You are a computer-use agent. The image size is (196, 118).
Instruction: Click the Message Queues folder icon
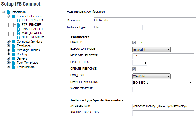tap(14, 50)
